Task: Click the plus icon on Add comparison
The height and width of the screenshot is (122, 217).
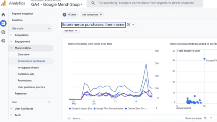Action: pyautogui.click(x=101, y=15)
